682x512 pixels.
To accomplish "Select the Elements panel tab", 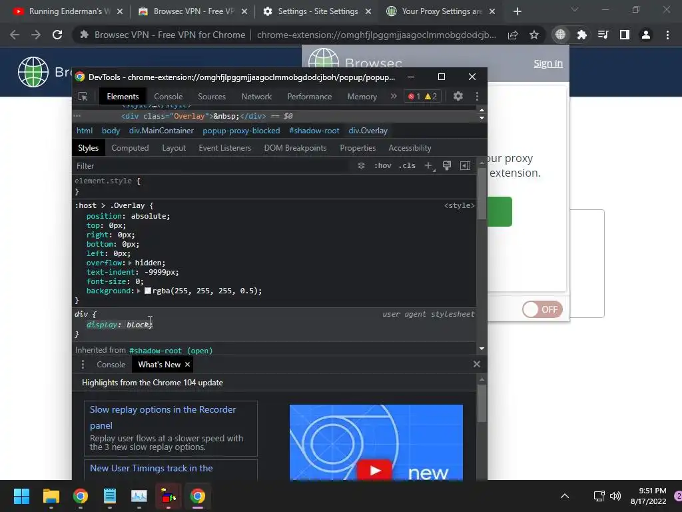I will coord(123,97).
